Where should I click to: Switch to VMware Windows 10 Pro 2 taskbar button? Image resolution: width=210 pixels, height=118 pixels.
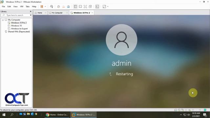84,115
